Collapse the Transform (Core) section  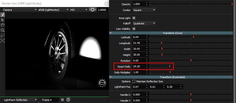(x=111, y=33)
